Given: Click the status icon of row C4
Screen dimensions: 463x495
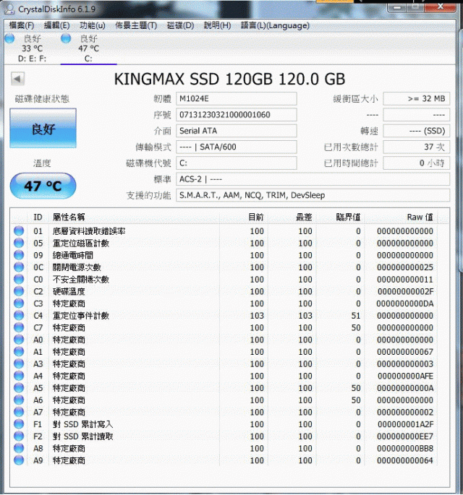Looking at the screenshot, I should (x=19, y=315).
